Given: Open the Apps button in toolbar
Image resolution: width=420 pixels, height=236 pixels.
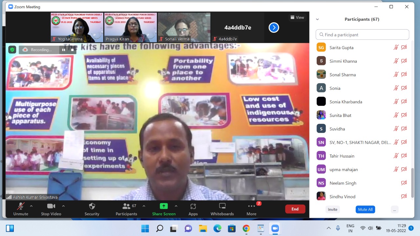Looking at the screenshot, I should click(x=193, y=209).
